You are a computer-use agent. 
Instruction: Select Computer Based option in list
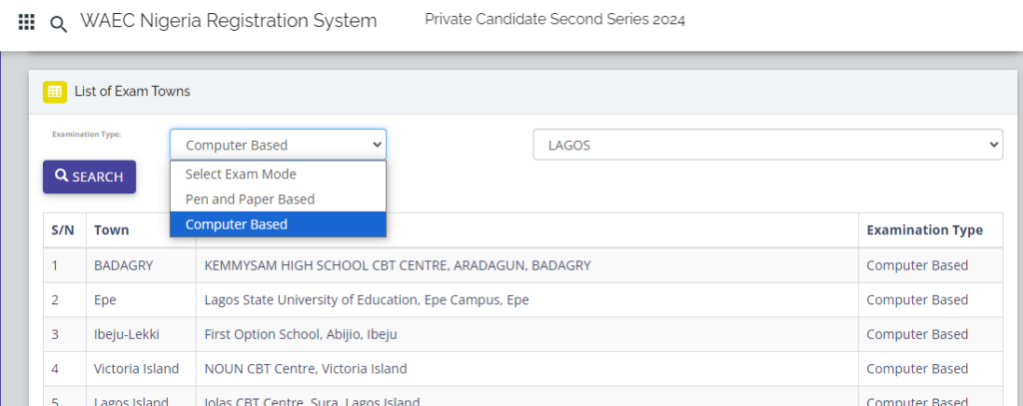pos(237,224)
